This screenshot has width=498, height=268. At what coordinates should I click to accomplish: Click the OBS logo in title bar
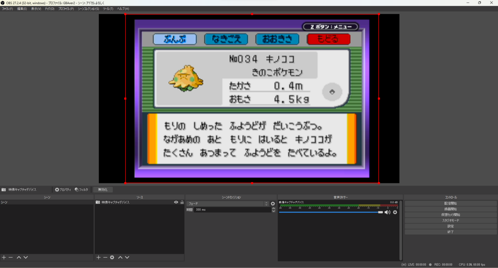click(2, 2)
